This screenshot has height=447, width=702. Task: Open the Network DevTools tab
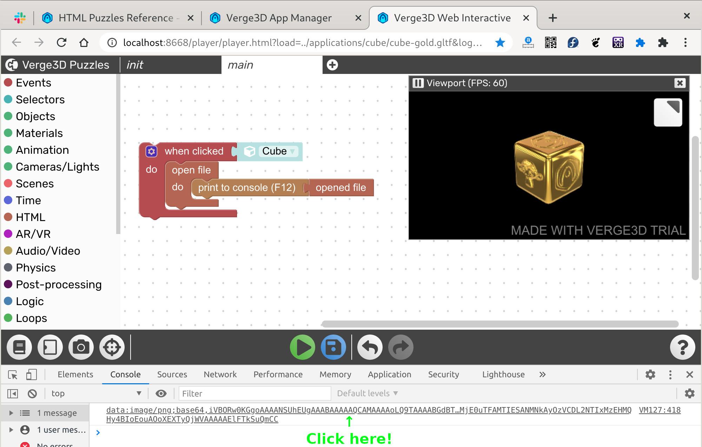220,374
